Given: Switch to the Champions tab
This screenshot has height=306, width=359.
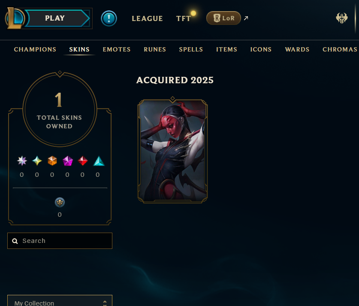Looking at the screenshot, I should coord(35,49).
